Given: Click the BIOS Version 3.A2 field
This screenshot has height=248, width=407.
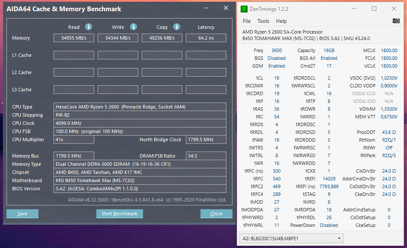Looking at the screenshot, I should 140,189.
